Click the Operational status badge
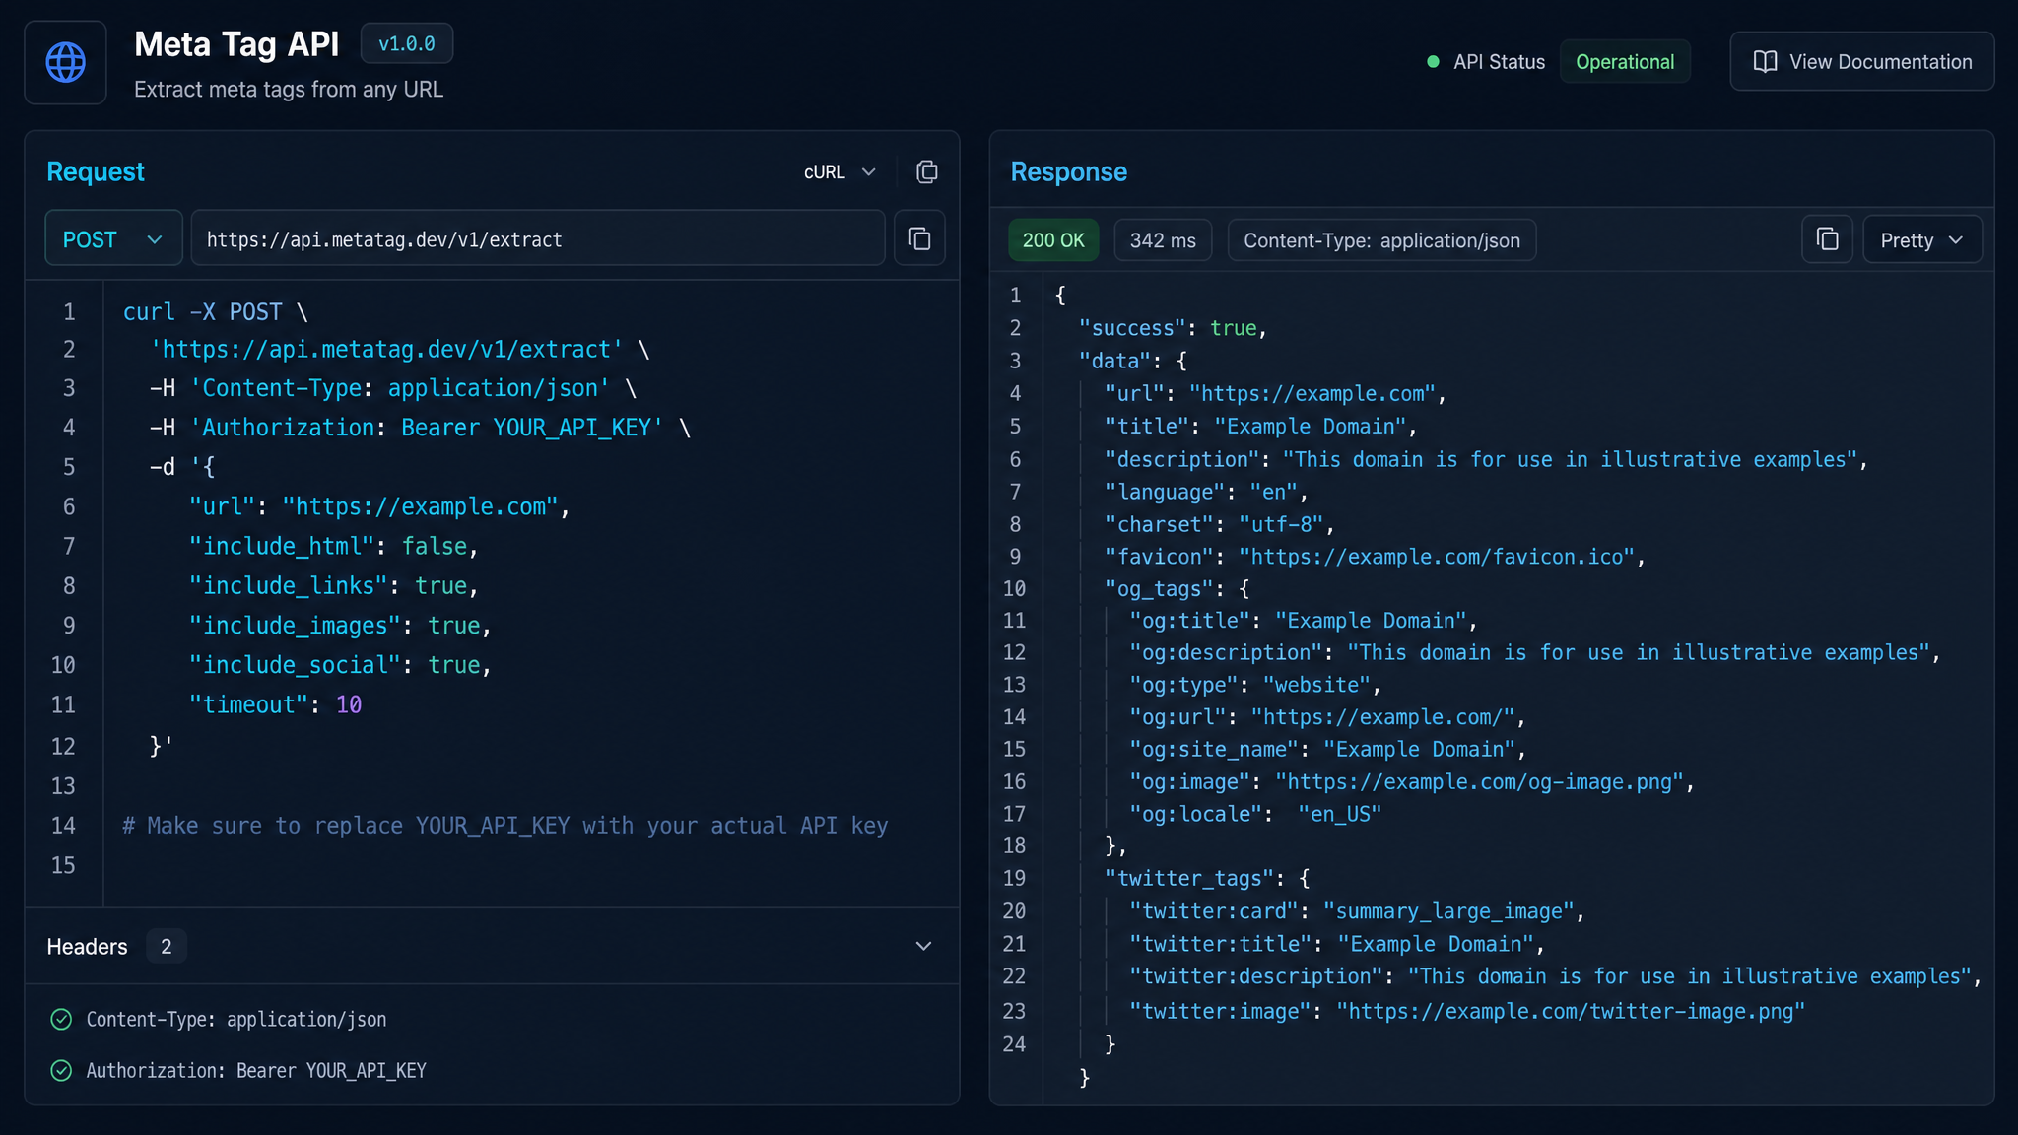Image resolution: width=2018 pixels, height=1135 pixels. [1625, 61]
